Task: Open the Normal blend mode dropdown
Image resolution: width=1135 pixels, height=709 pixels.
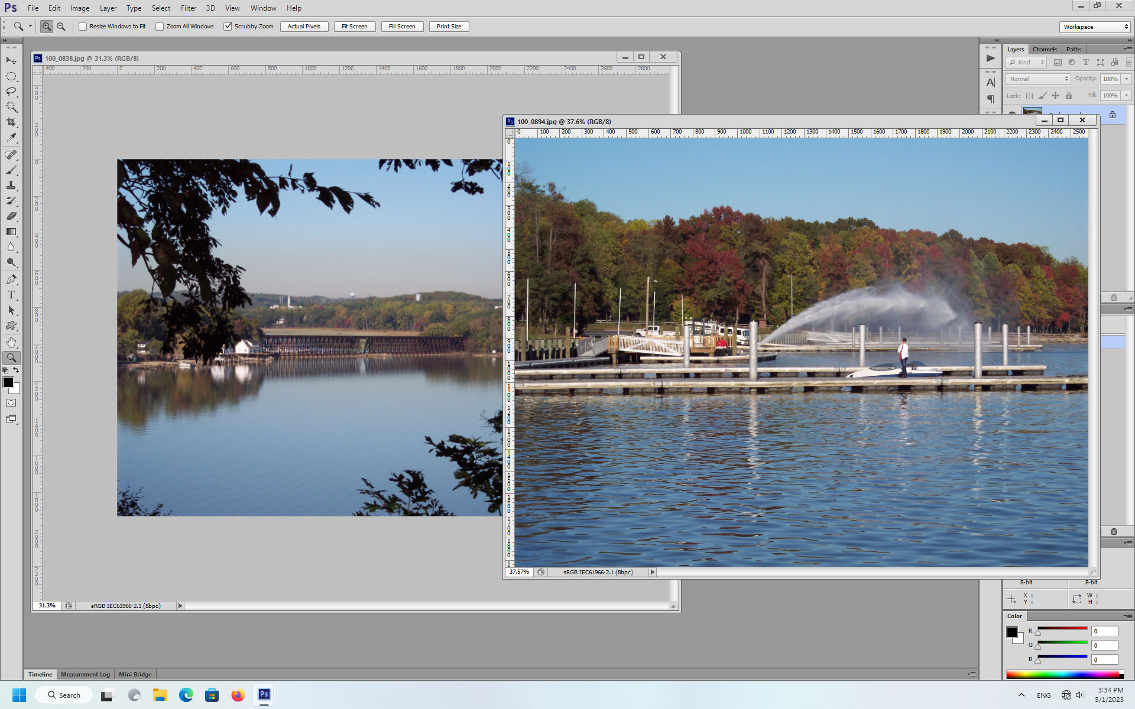Action: click(x=1037, y=79)
